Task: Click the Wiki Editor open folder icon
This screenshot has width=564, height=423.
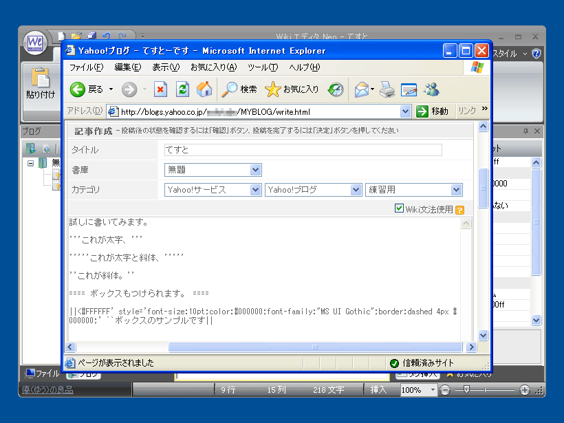Action: [76, 36]
